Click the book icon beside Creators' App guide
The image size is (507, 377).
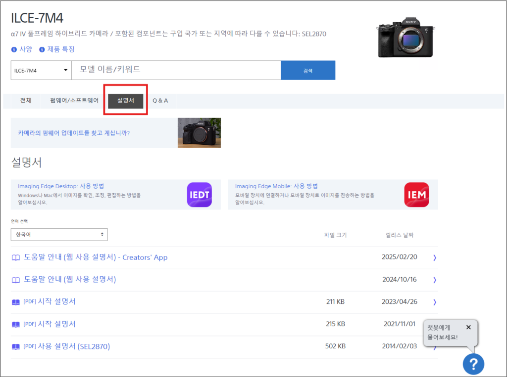pos(15,257)
